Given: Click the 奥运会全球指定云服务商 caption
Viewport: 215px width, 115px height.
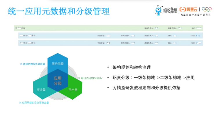Looking at the screenshot, I should tap(195, 15).
